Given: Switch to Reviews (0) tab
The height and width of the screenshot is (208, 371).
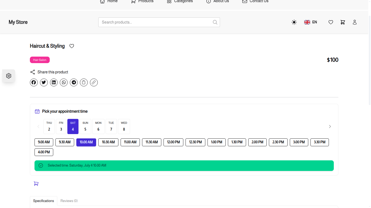Looking at the screenshot, I should pyautogui.click(x=69, y=201).
